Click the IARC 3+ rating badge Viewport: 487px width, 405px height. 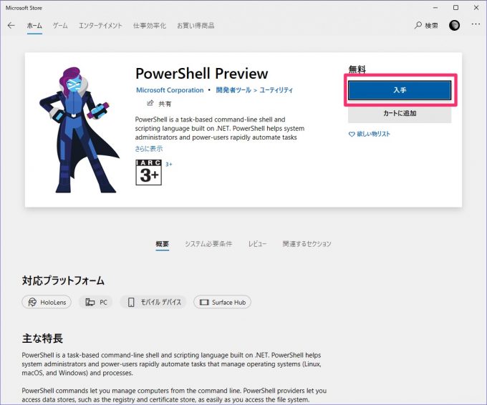(x=149, y=172)
